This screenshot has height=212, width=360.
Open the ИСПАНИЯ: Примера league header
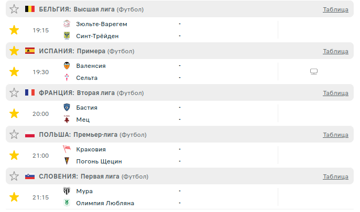[x=72, y=51]
